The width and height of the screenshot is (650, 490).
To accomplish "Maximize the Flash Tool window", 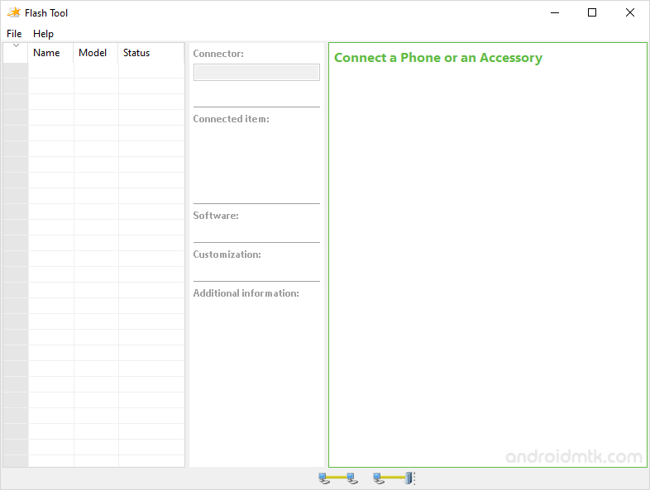I will 592,13.
